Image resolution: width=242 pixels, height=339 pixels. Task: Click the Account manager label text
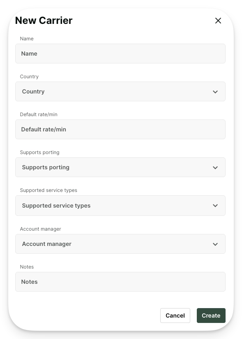click(x=40, y=229)
